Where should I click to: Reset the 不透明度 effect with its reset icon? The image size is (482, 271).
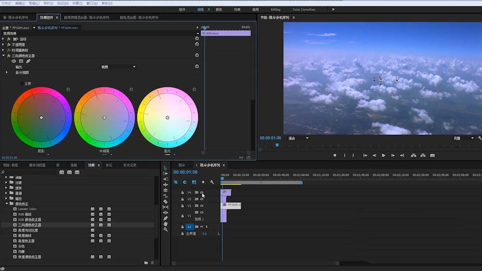tap(197, 44)
